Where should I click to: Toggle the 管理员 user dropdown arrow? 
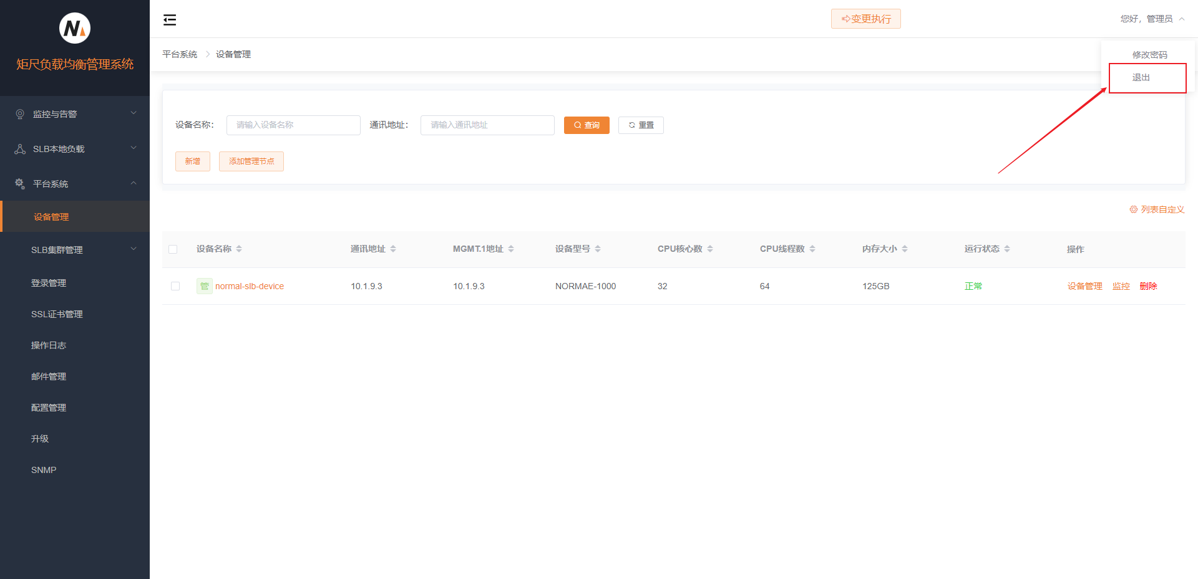(1182, 19)
